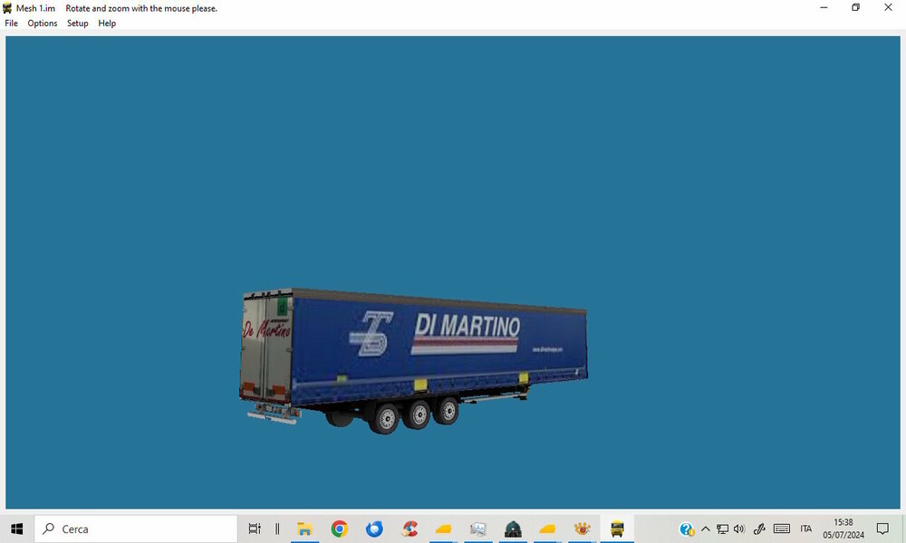Open CCleaner from the taskbar
Image resolution: width=906 pixels, height=543 pixels.
(410, 529)
